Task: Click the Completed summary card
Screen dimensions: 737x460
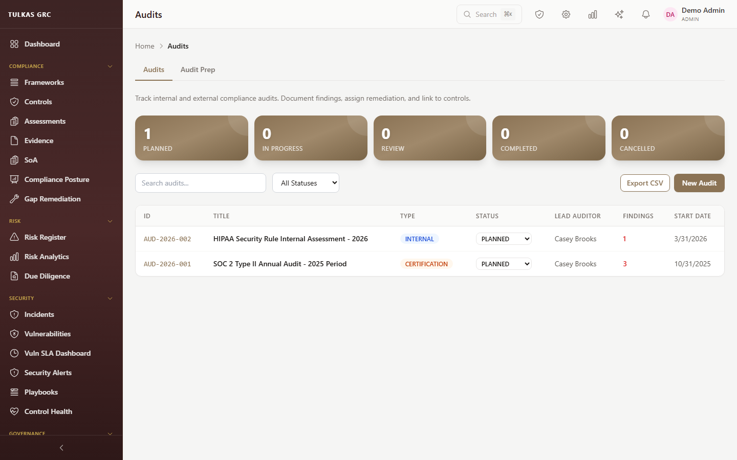Action: (549, 138)
